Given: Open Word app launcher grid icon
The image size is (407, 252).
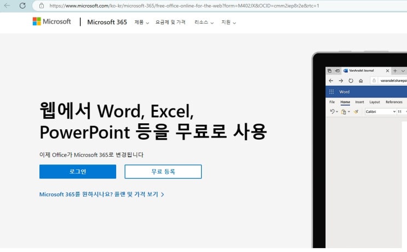Looking at the screenshot, I should pyautogui.click(x=331, y=92).
